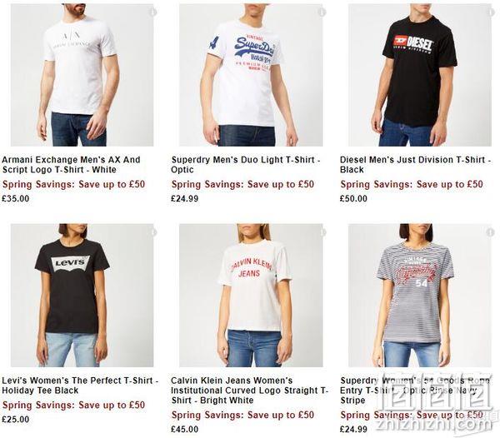Click info icon on Armani Exchange shirt image
The height and width of the screenshot is (438, 500).
coord(153,12)
